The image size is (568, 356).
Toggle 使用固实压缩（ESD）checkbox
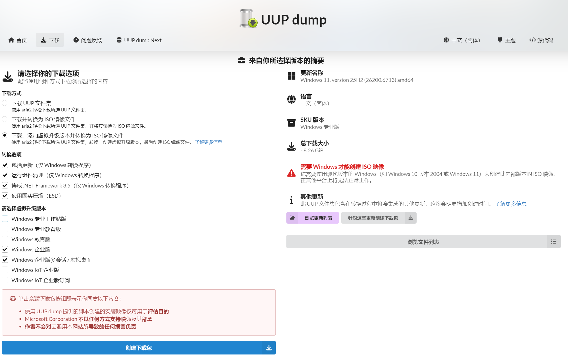click(x=5, y=196)
